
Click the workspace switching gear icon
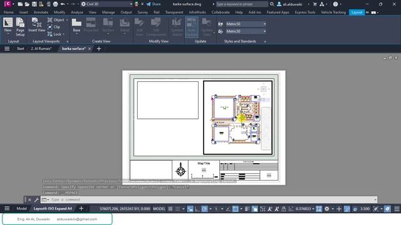click(x=327, y=209)
